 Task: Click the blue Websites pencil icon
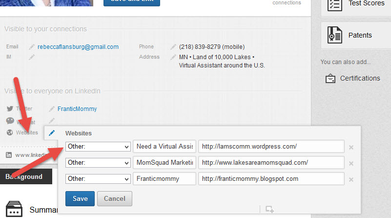coord(52,133)
